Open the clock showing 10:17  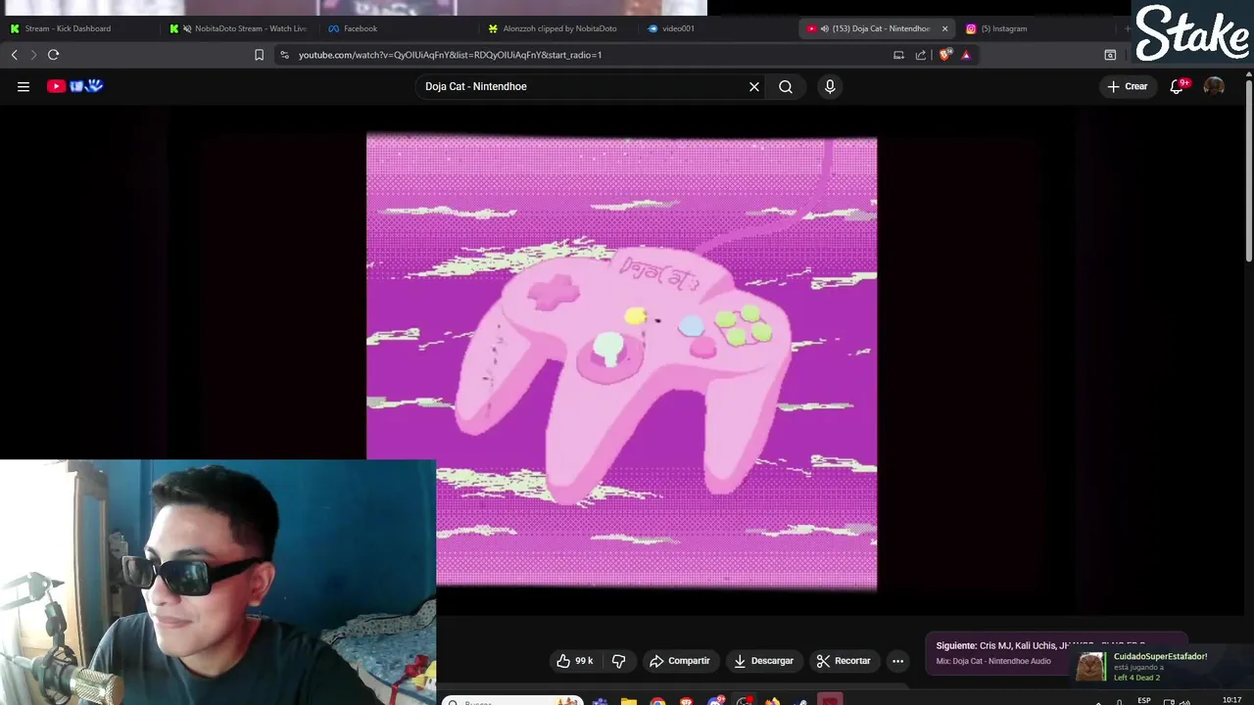coord(1231,700)
